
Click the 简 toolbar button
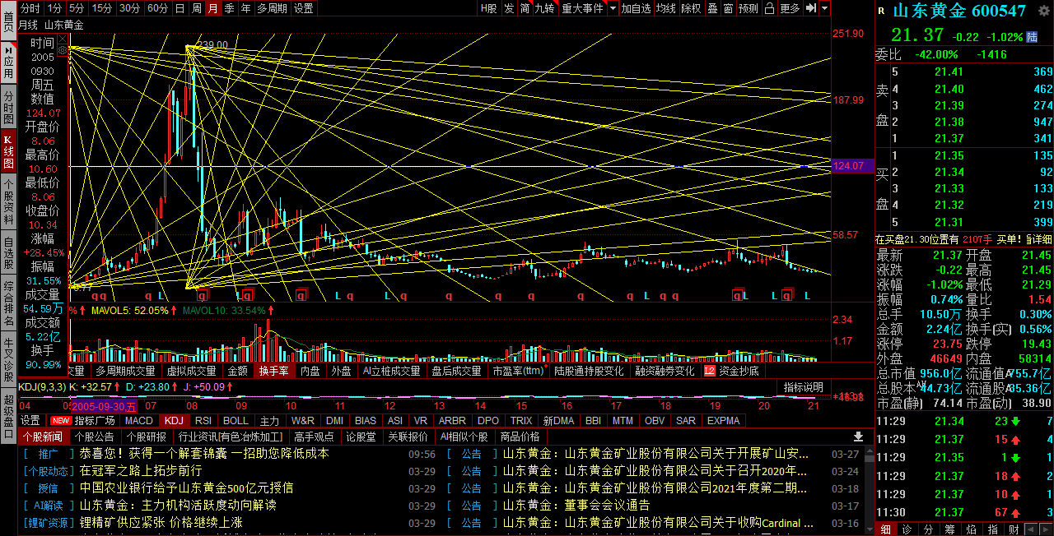pos(525,8)
